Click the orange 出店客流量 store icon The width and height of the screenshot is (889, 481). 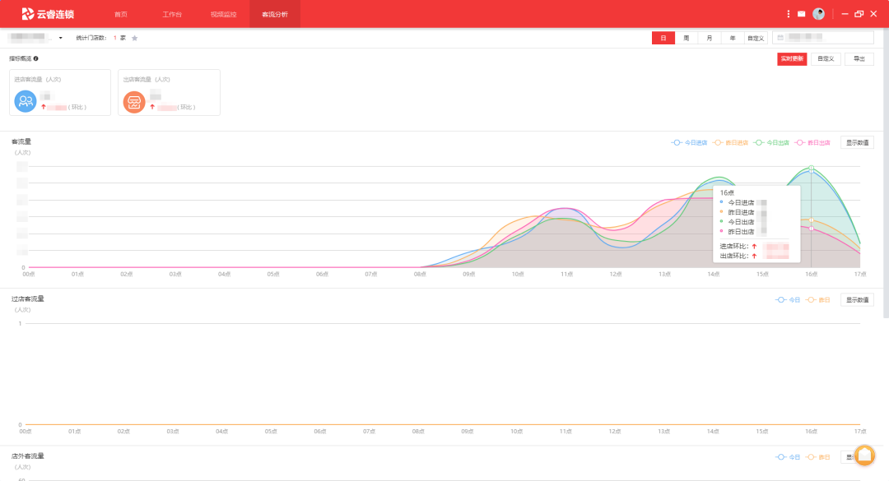[134, 101]
